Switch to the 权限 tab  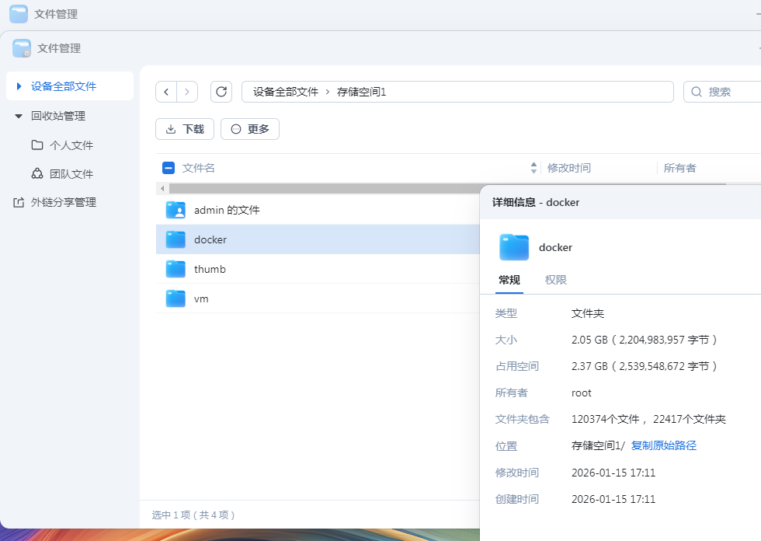pos(555,280)
